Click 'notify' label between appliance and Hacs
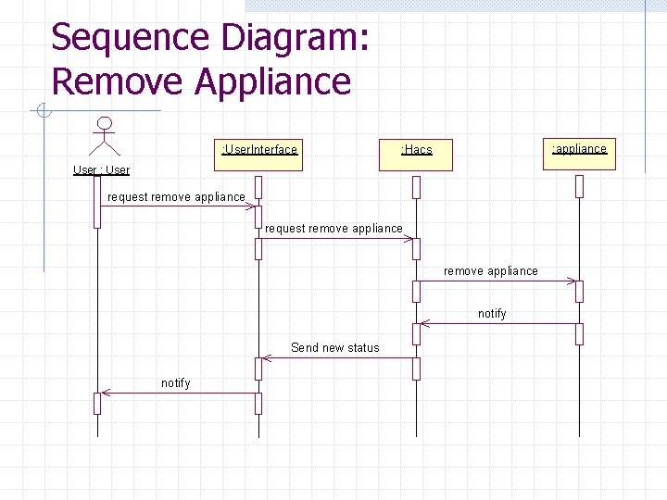The image size is (667, 500). (x=492, y=314)
